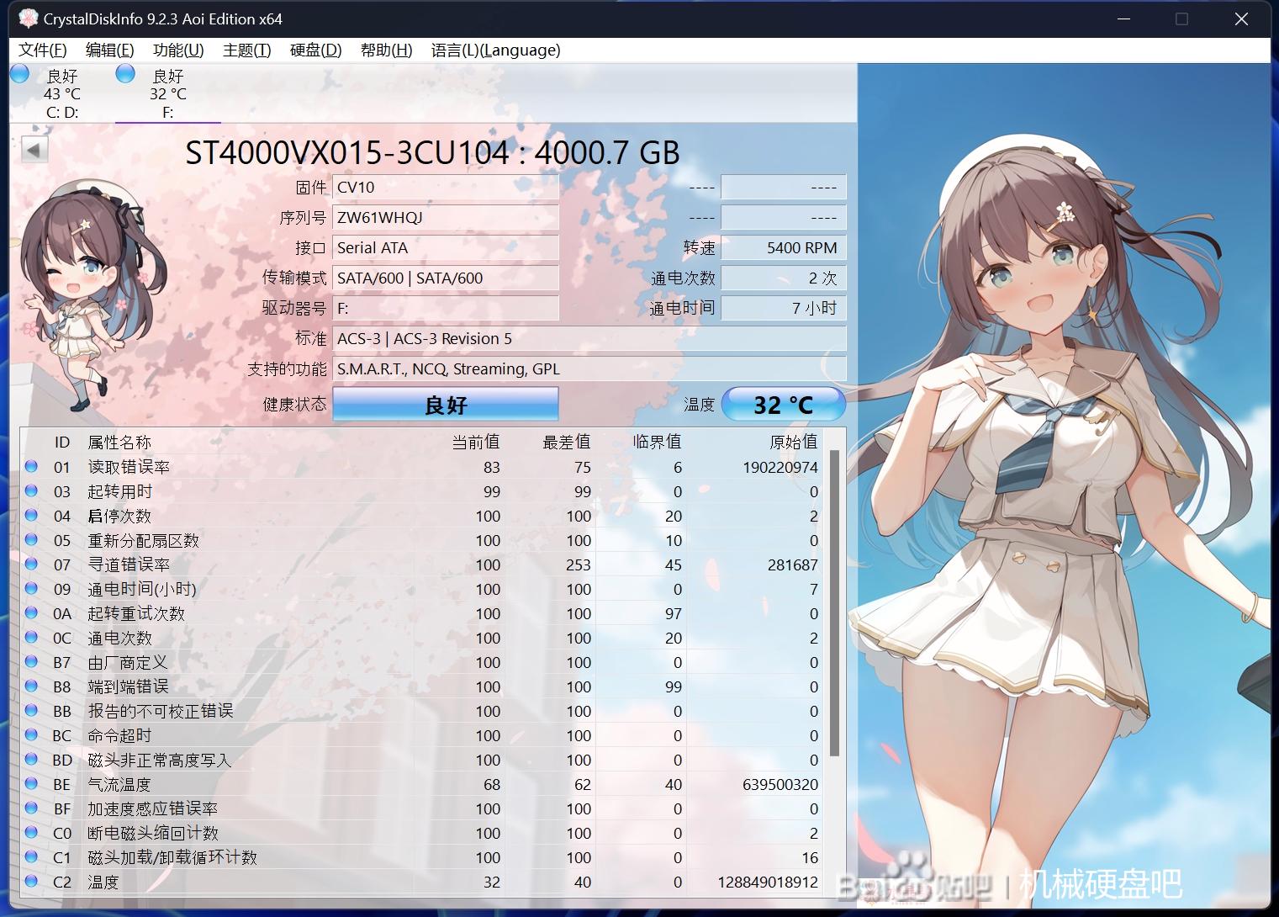Click the previous disk arrow button
This screenshot has height=917, width=1279.
[x=34, y=151]
